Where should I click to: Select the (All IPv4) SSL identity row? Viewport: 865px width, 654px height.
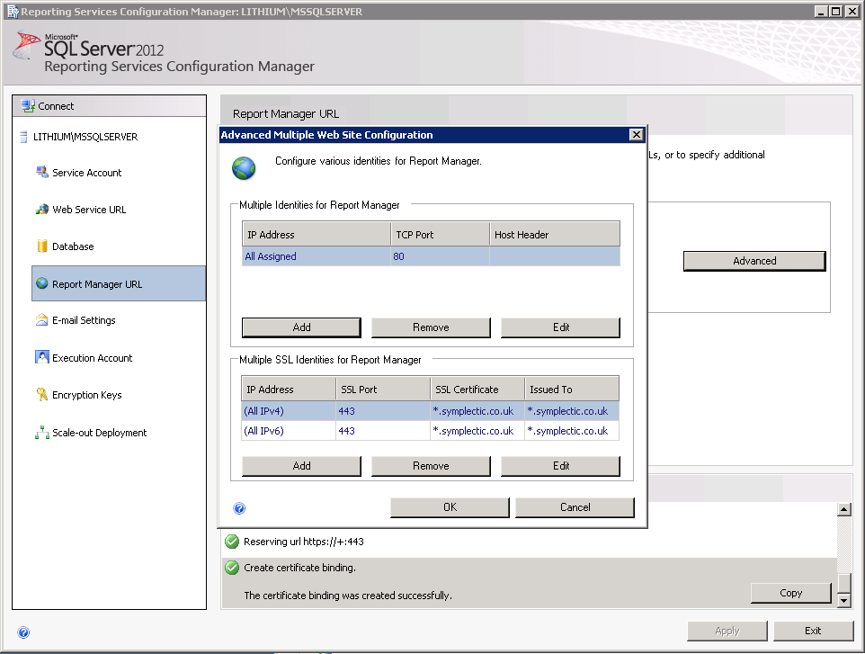pyautogui.click(x=430, y=411)
